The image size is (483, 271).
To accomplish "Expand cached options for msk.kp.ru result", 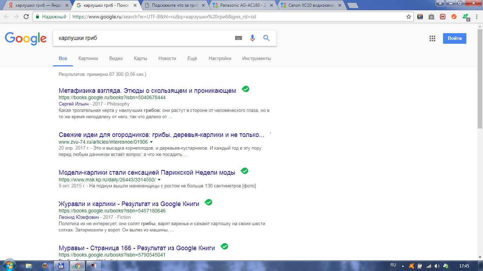I will point(159,180).
